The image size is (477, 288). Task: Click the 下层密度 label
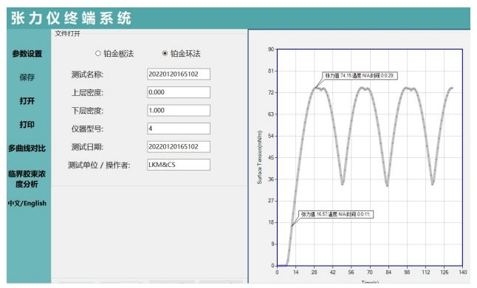pyautogui.click(x=87, y=111)
